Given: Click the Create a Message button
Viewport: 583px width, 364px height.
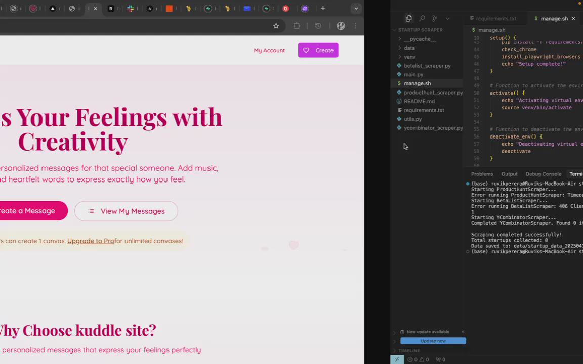Looking at the screenshot, I should [33, 211].
